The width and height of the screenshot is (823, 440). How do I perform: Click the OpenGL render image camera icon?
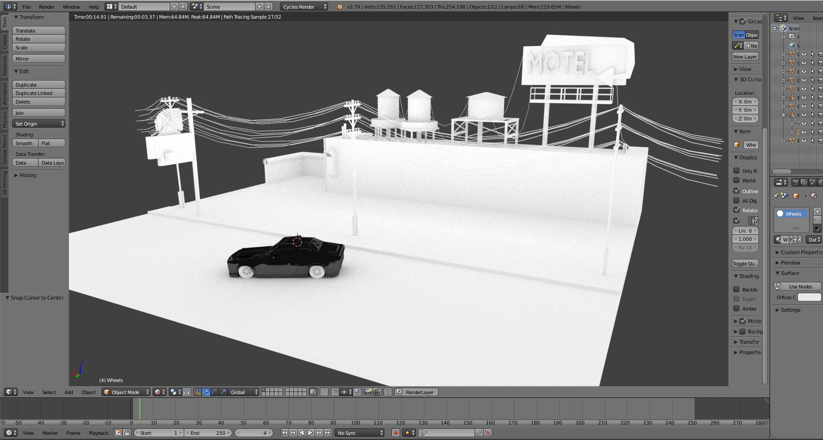368,392
